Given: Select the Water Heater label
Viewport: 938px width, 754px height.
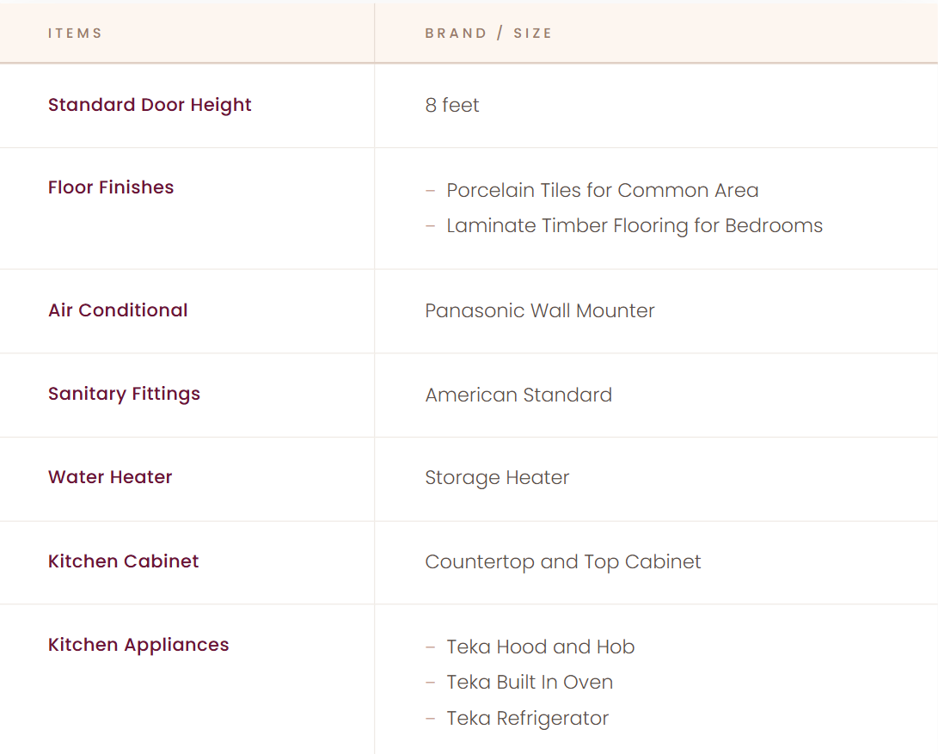Looking at the screenshot, I should [x=110, y=477].
